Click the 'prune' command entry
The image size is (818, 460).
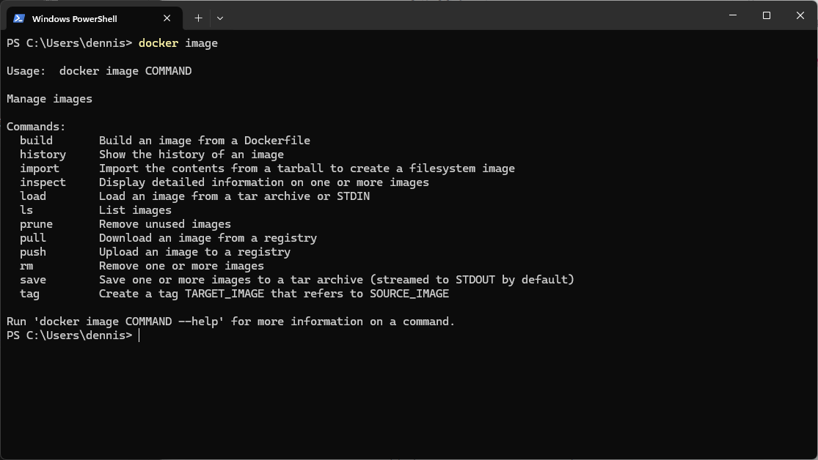[x=36, y=223]
